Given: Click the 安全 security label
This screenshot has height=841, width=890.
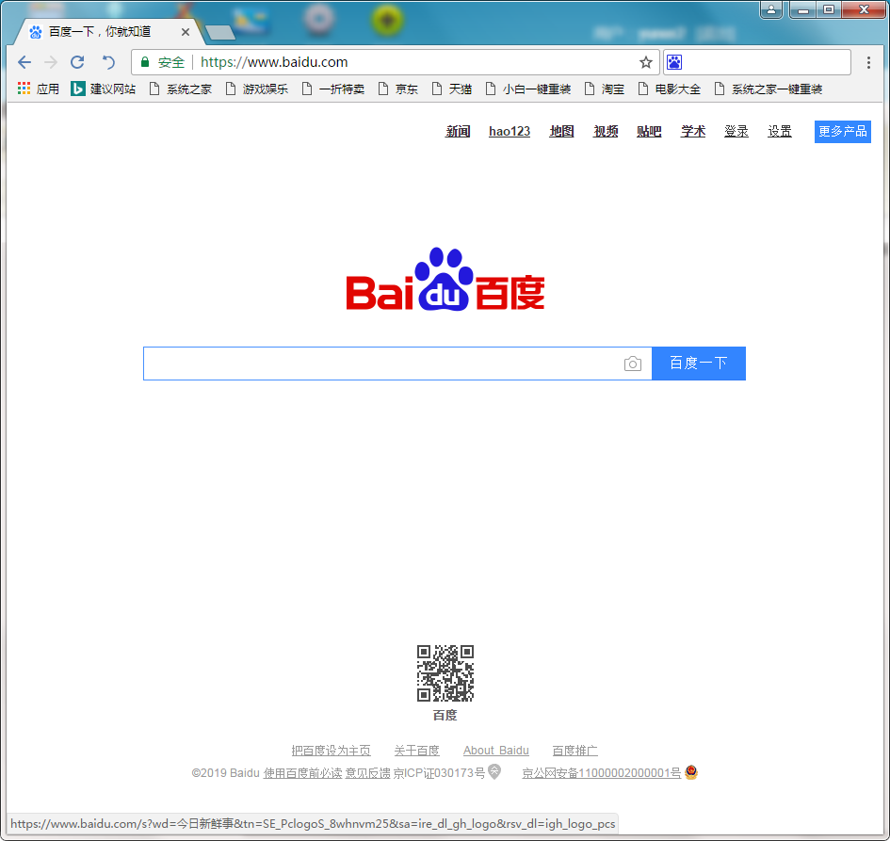Looking at the screenshot, I should (x=170, y=62).
